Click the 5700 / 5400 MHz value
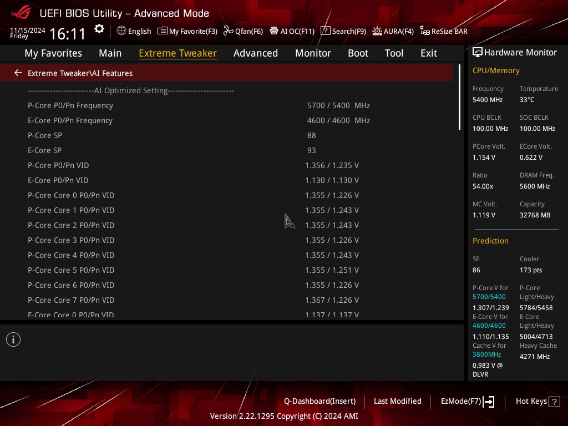 (338, 105)
